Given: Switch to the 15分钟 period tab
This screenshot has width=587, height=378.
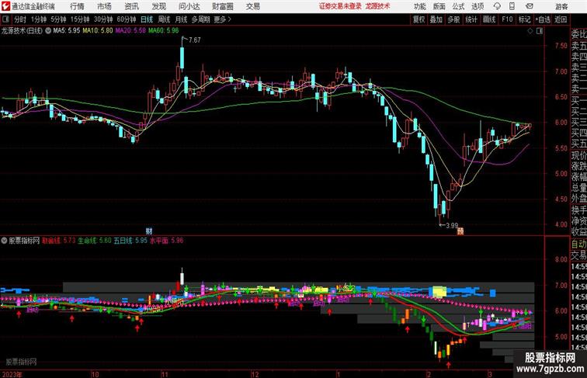Looking at the screenshot, I should [80, 19].
